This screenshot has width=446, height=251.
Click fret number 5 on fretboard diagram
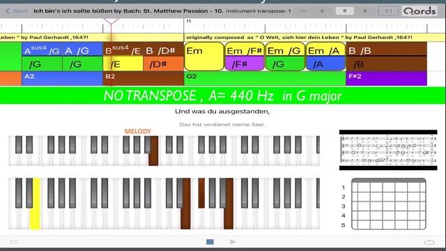344,225
